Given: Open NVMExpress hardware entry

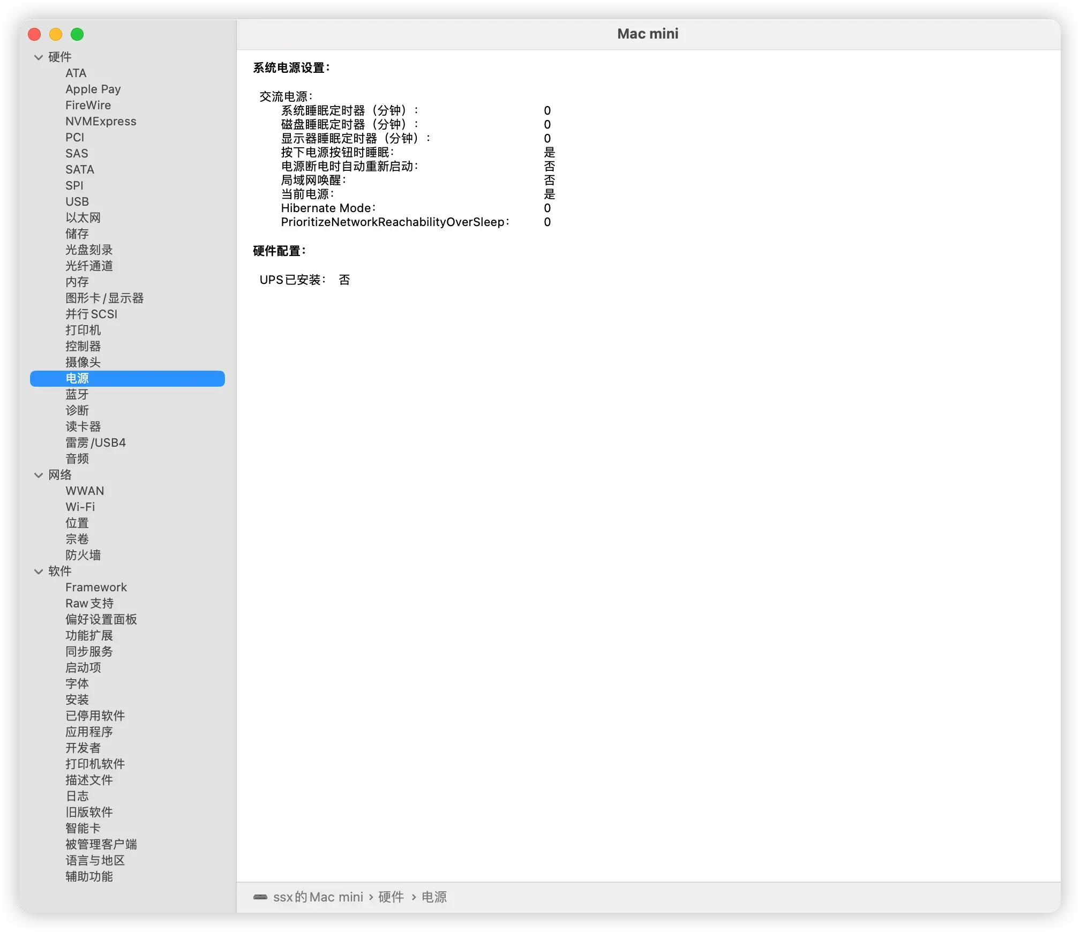Looking at the screenshot, I should click(x=101, y=121).
